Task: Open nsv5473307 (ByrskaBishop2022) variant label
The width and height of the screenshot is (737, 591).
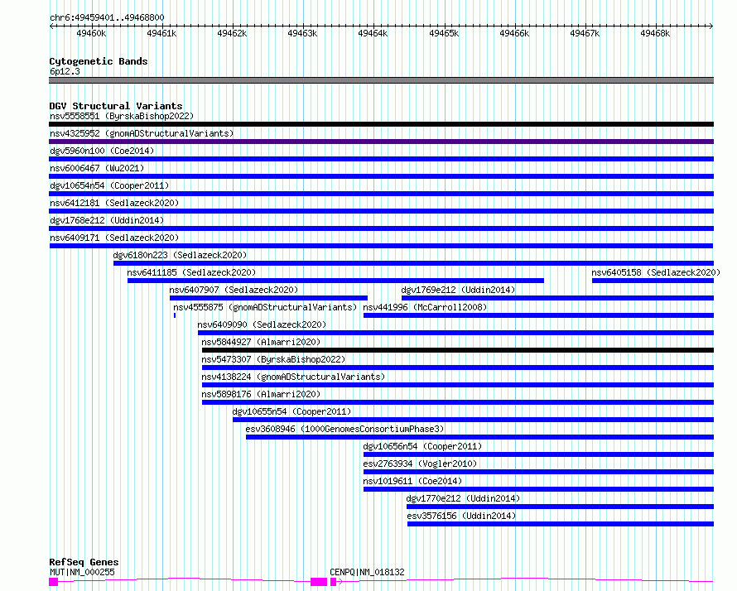Action: point(273,359)
